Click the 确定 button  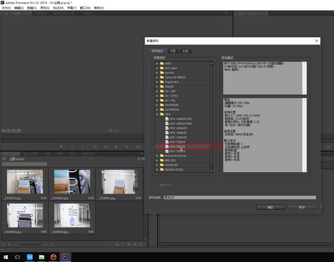[270, 207]
